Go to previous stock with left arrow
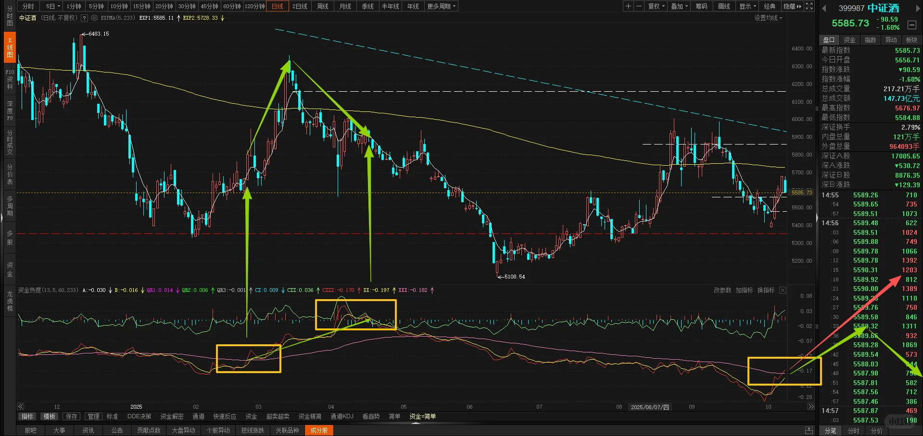Viewport: 923px width, 436px height. (x=824, y=8)
